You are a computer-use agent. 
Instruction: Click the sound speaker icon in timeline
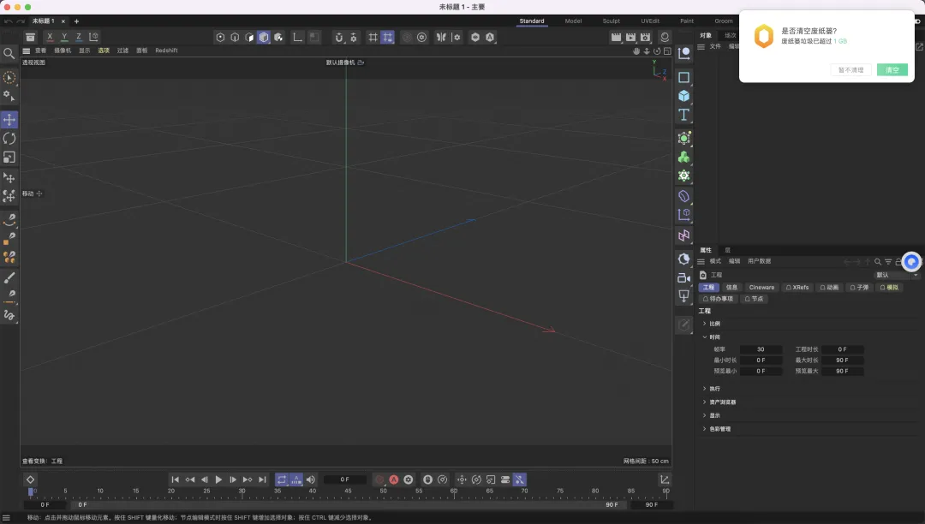point(311,479)
